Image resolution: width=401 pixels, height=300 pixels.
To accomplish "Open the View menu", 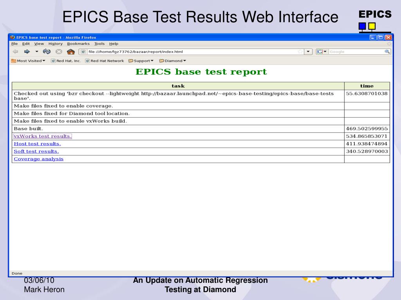I will pos(39,44).
